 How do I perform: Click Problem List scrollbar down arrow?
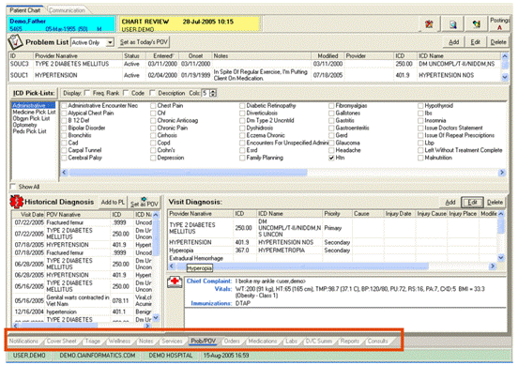pyautogui.click(x=505, y=77)
